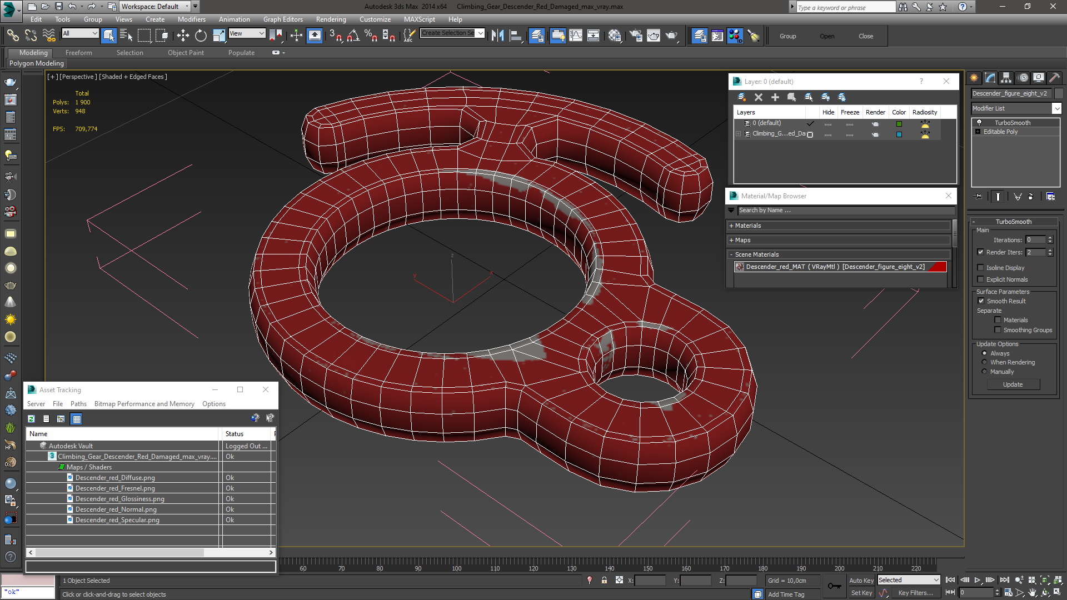Open the Mirror tool
This screenshot has width=1067, height=600.
497,36
